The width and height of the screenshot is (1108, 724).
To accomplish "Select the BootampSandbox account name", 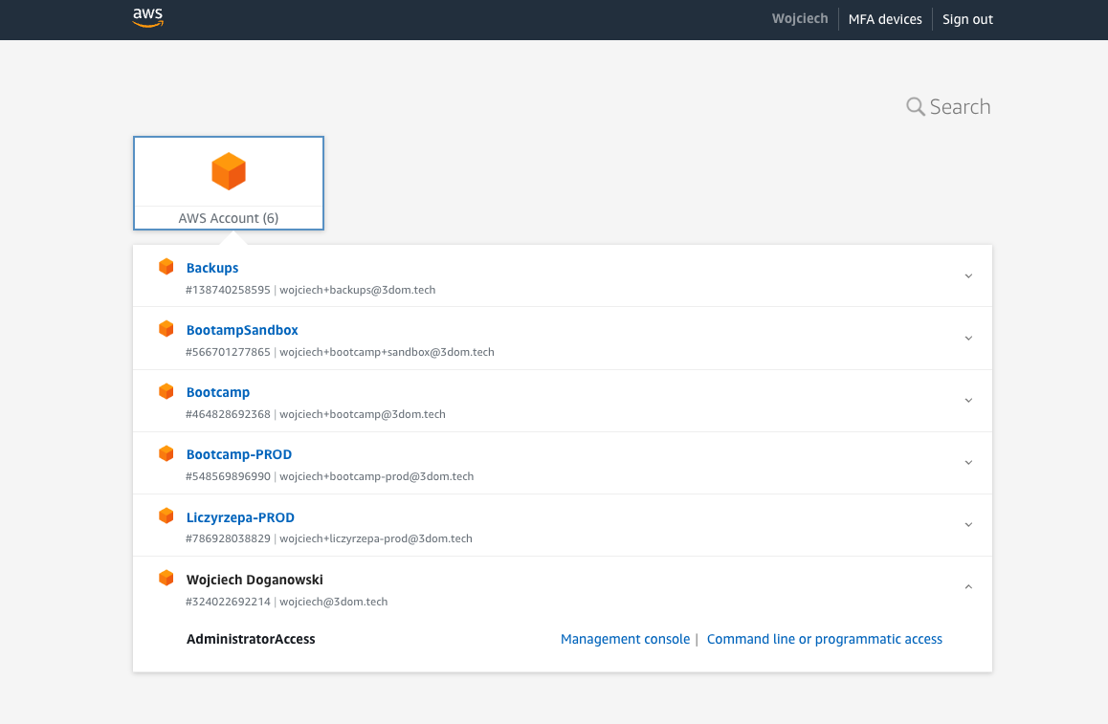I will [x=242, y=330].
